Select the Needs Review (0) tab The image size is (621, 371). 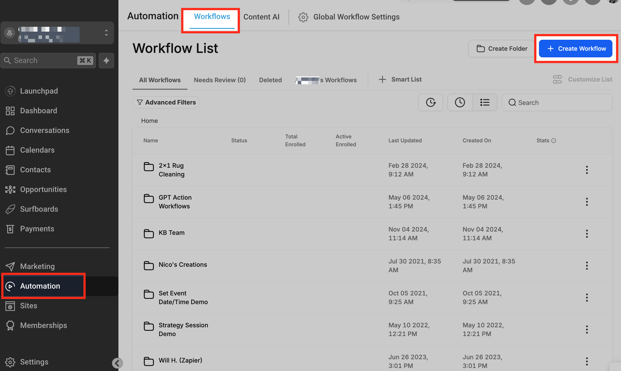(x=219, y=80)
